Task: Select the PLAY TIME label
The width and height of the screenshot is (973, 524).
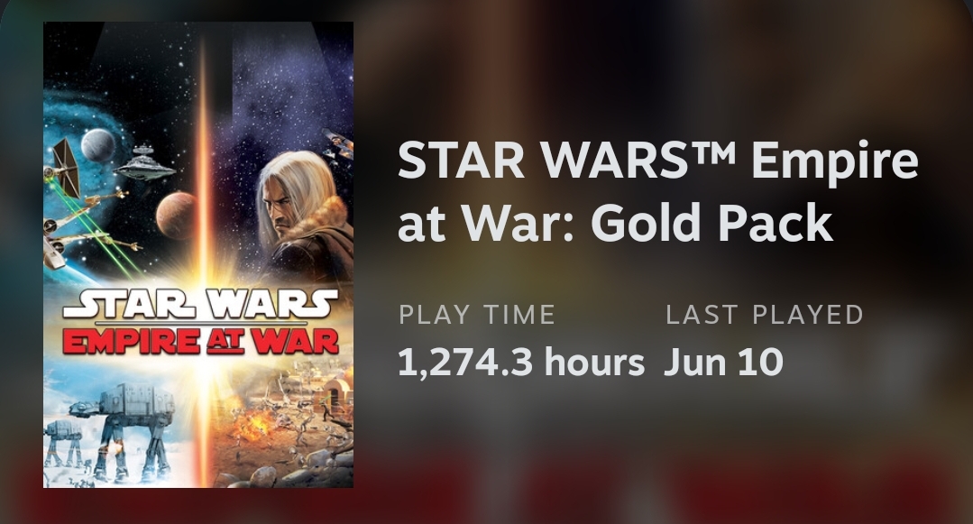Action: (x=476, y=315)
